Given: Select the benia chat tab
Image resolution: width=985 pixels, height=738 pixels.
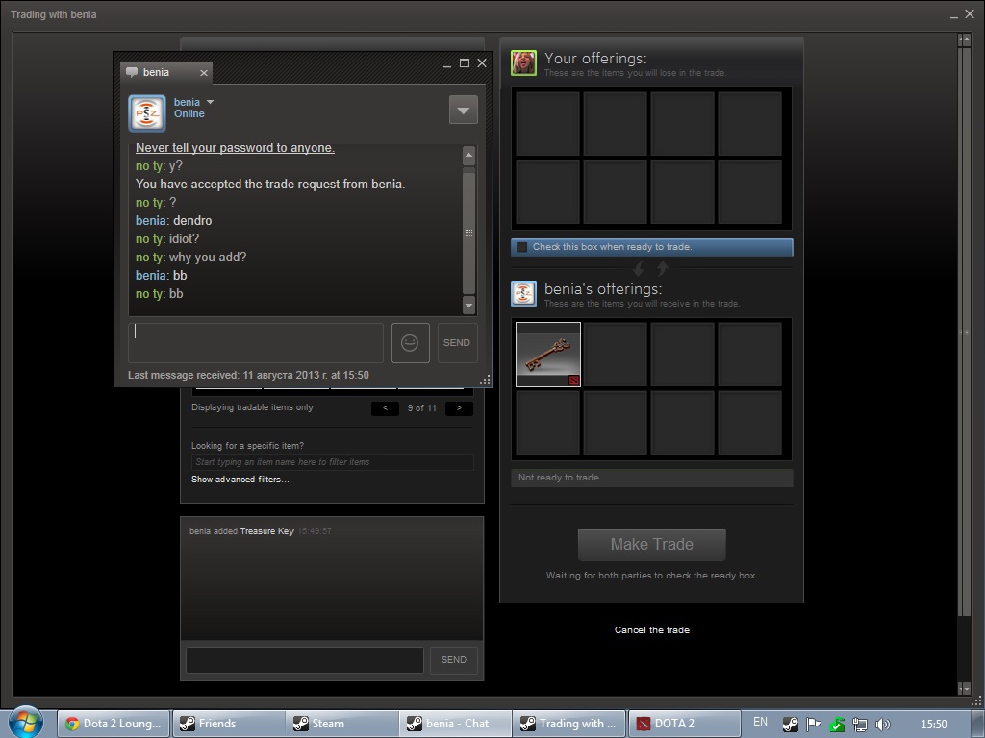Looking at the screenshot, I should pos(165,73).
